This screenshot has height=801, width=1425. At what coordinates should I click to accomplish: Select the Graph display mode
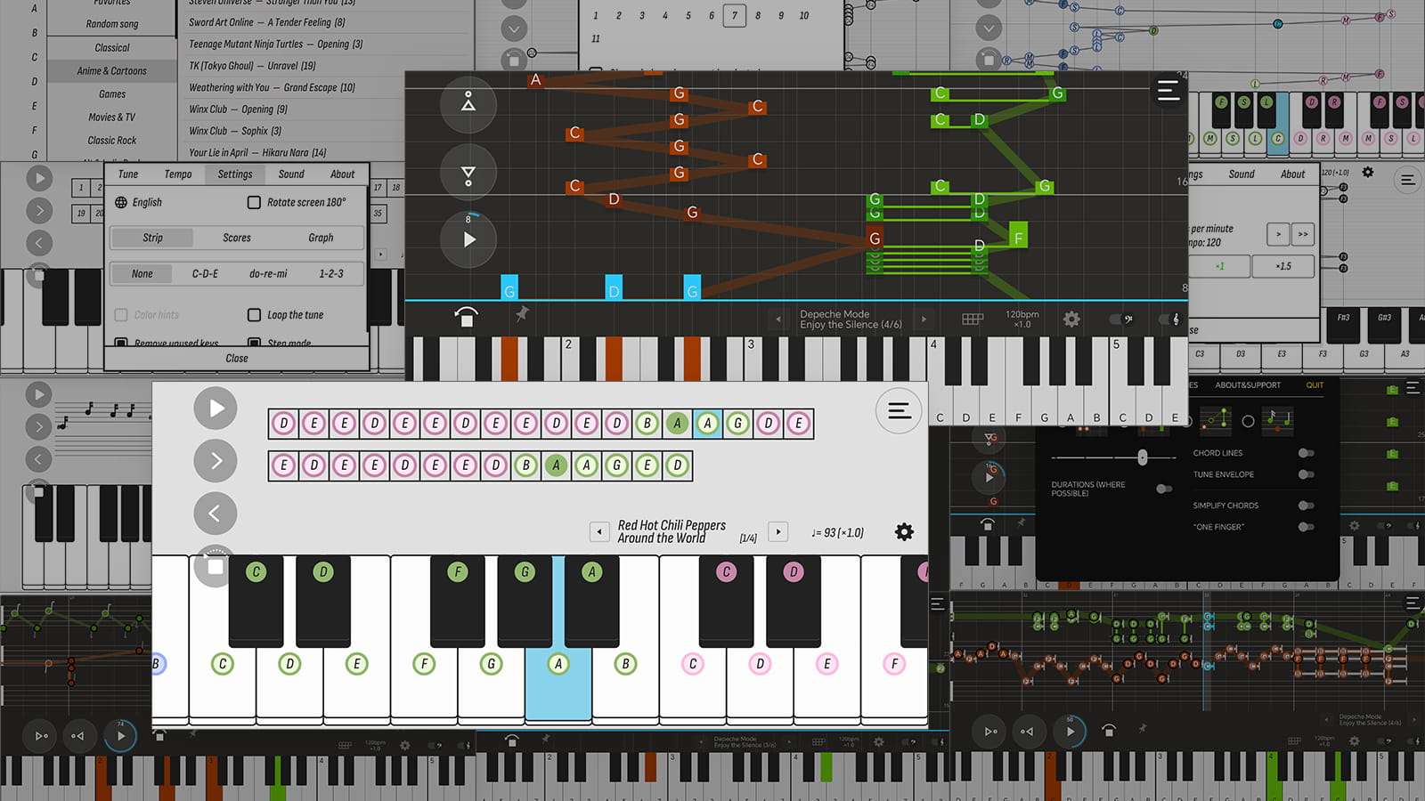[x=321, y=238]
